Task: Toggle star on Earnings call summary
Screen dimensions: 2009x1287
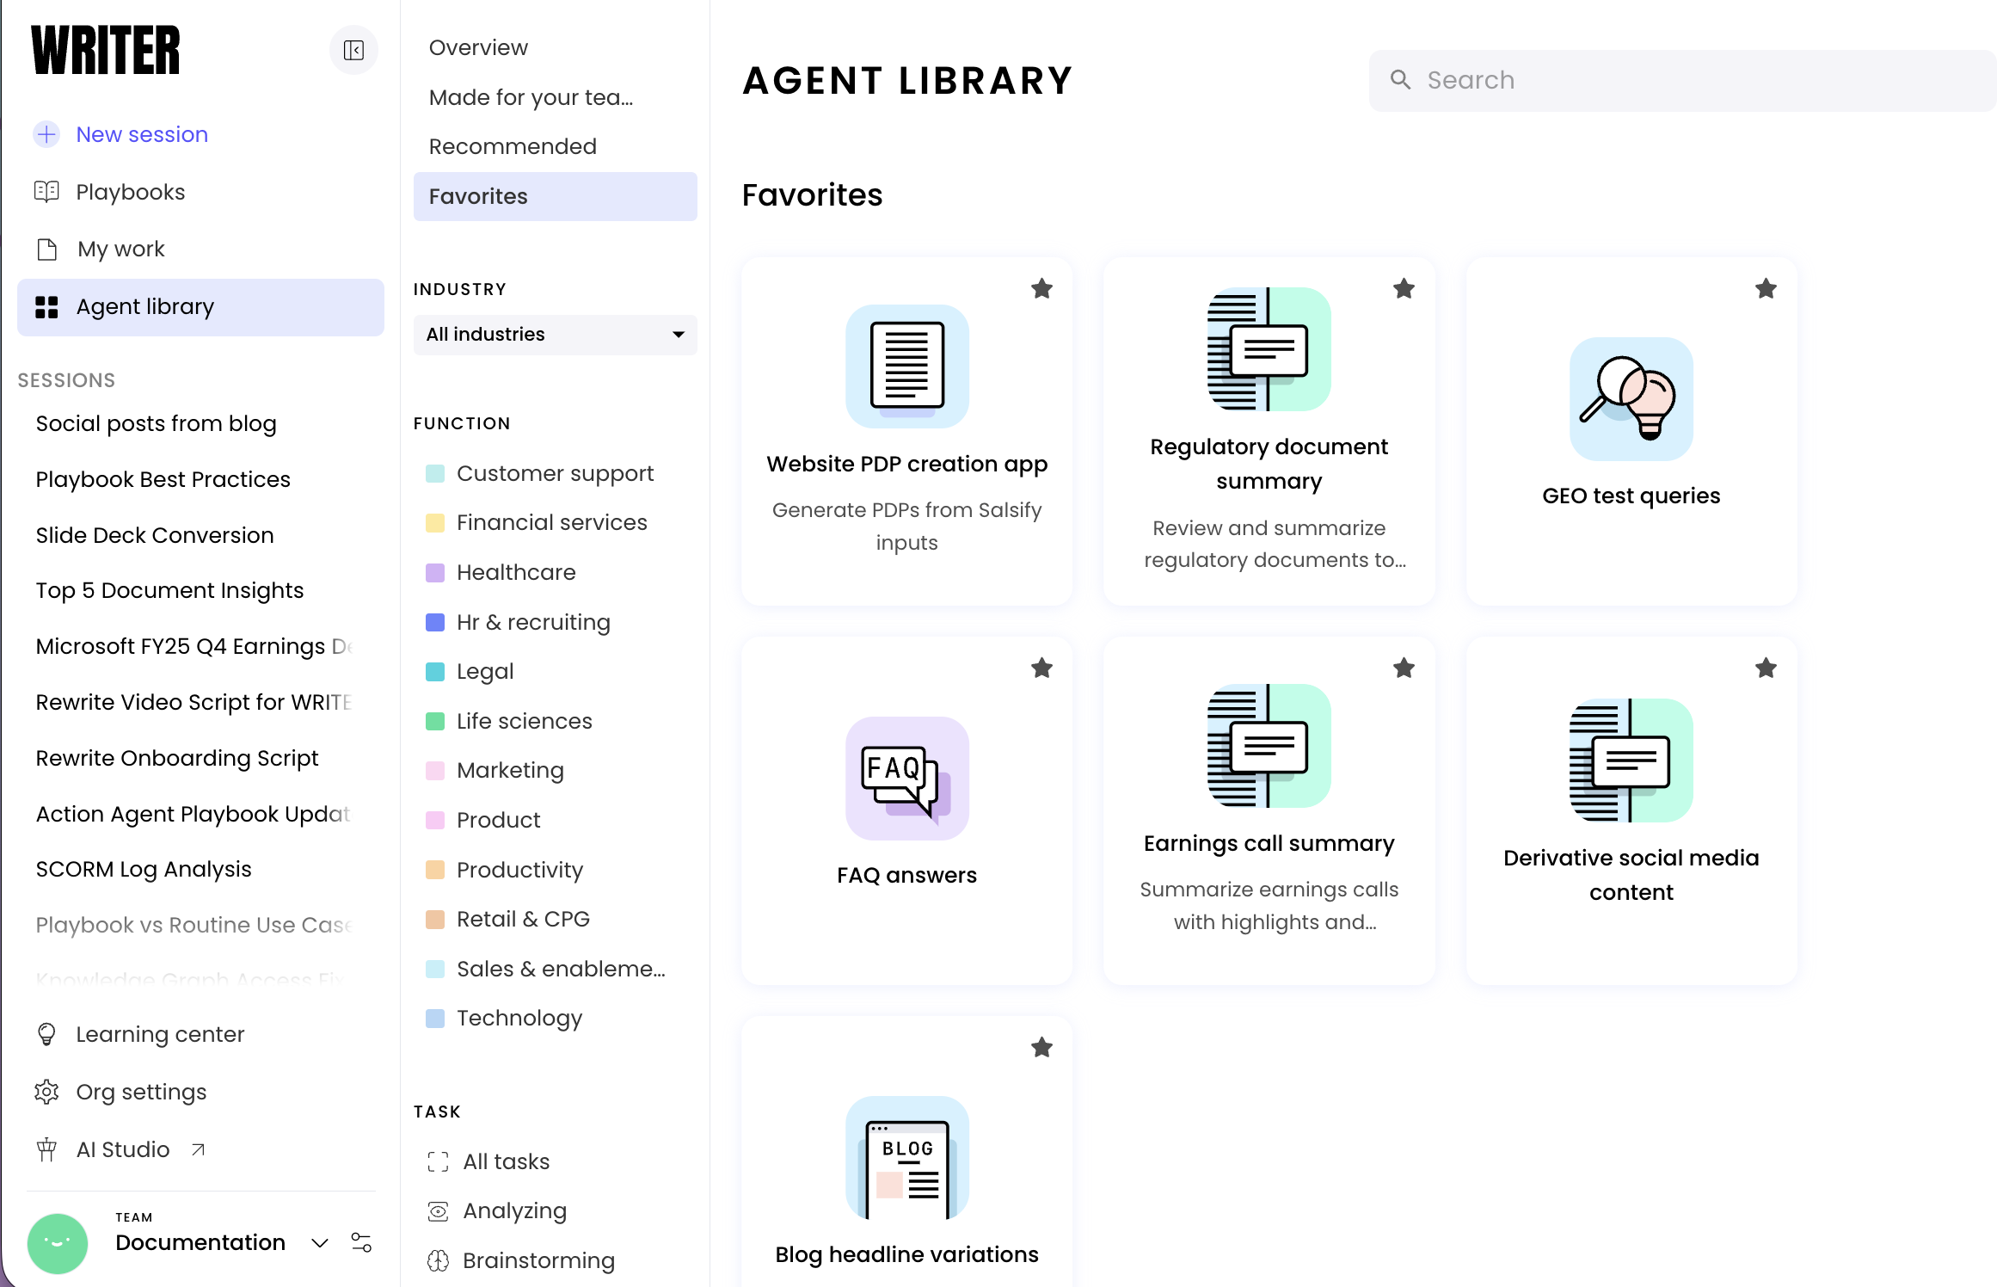Action: [x=1404, y=668]
